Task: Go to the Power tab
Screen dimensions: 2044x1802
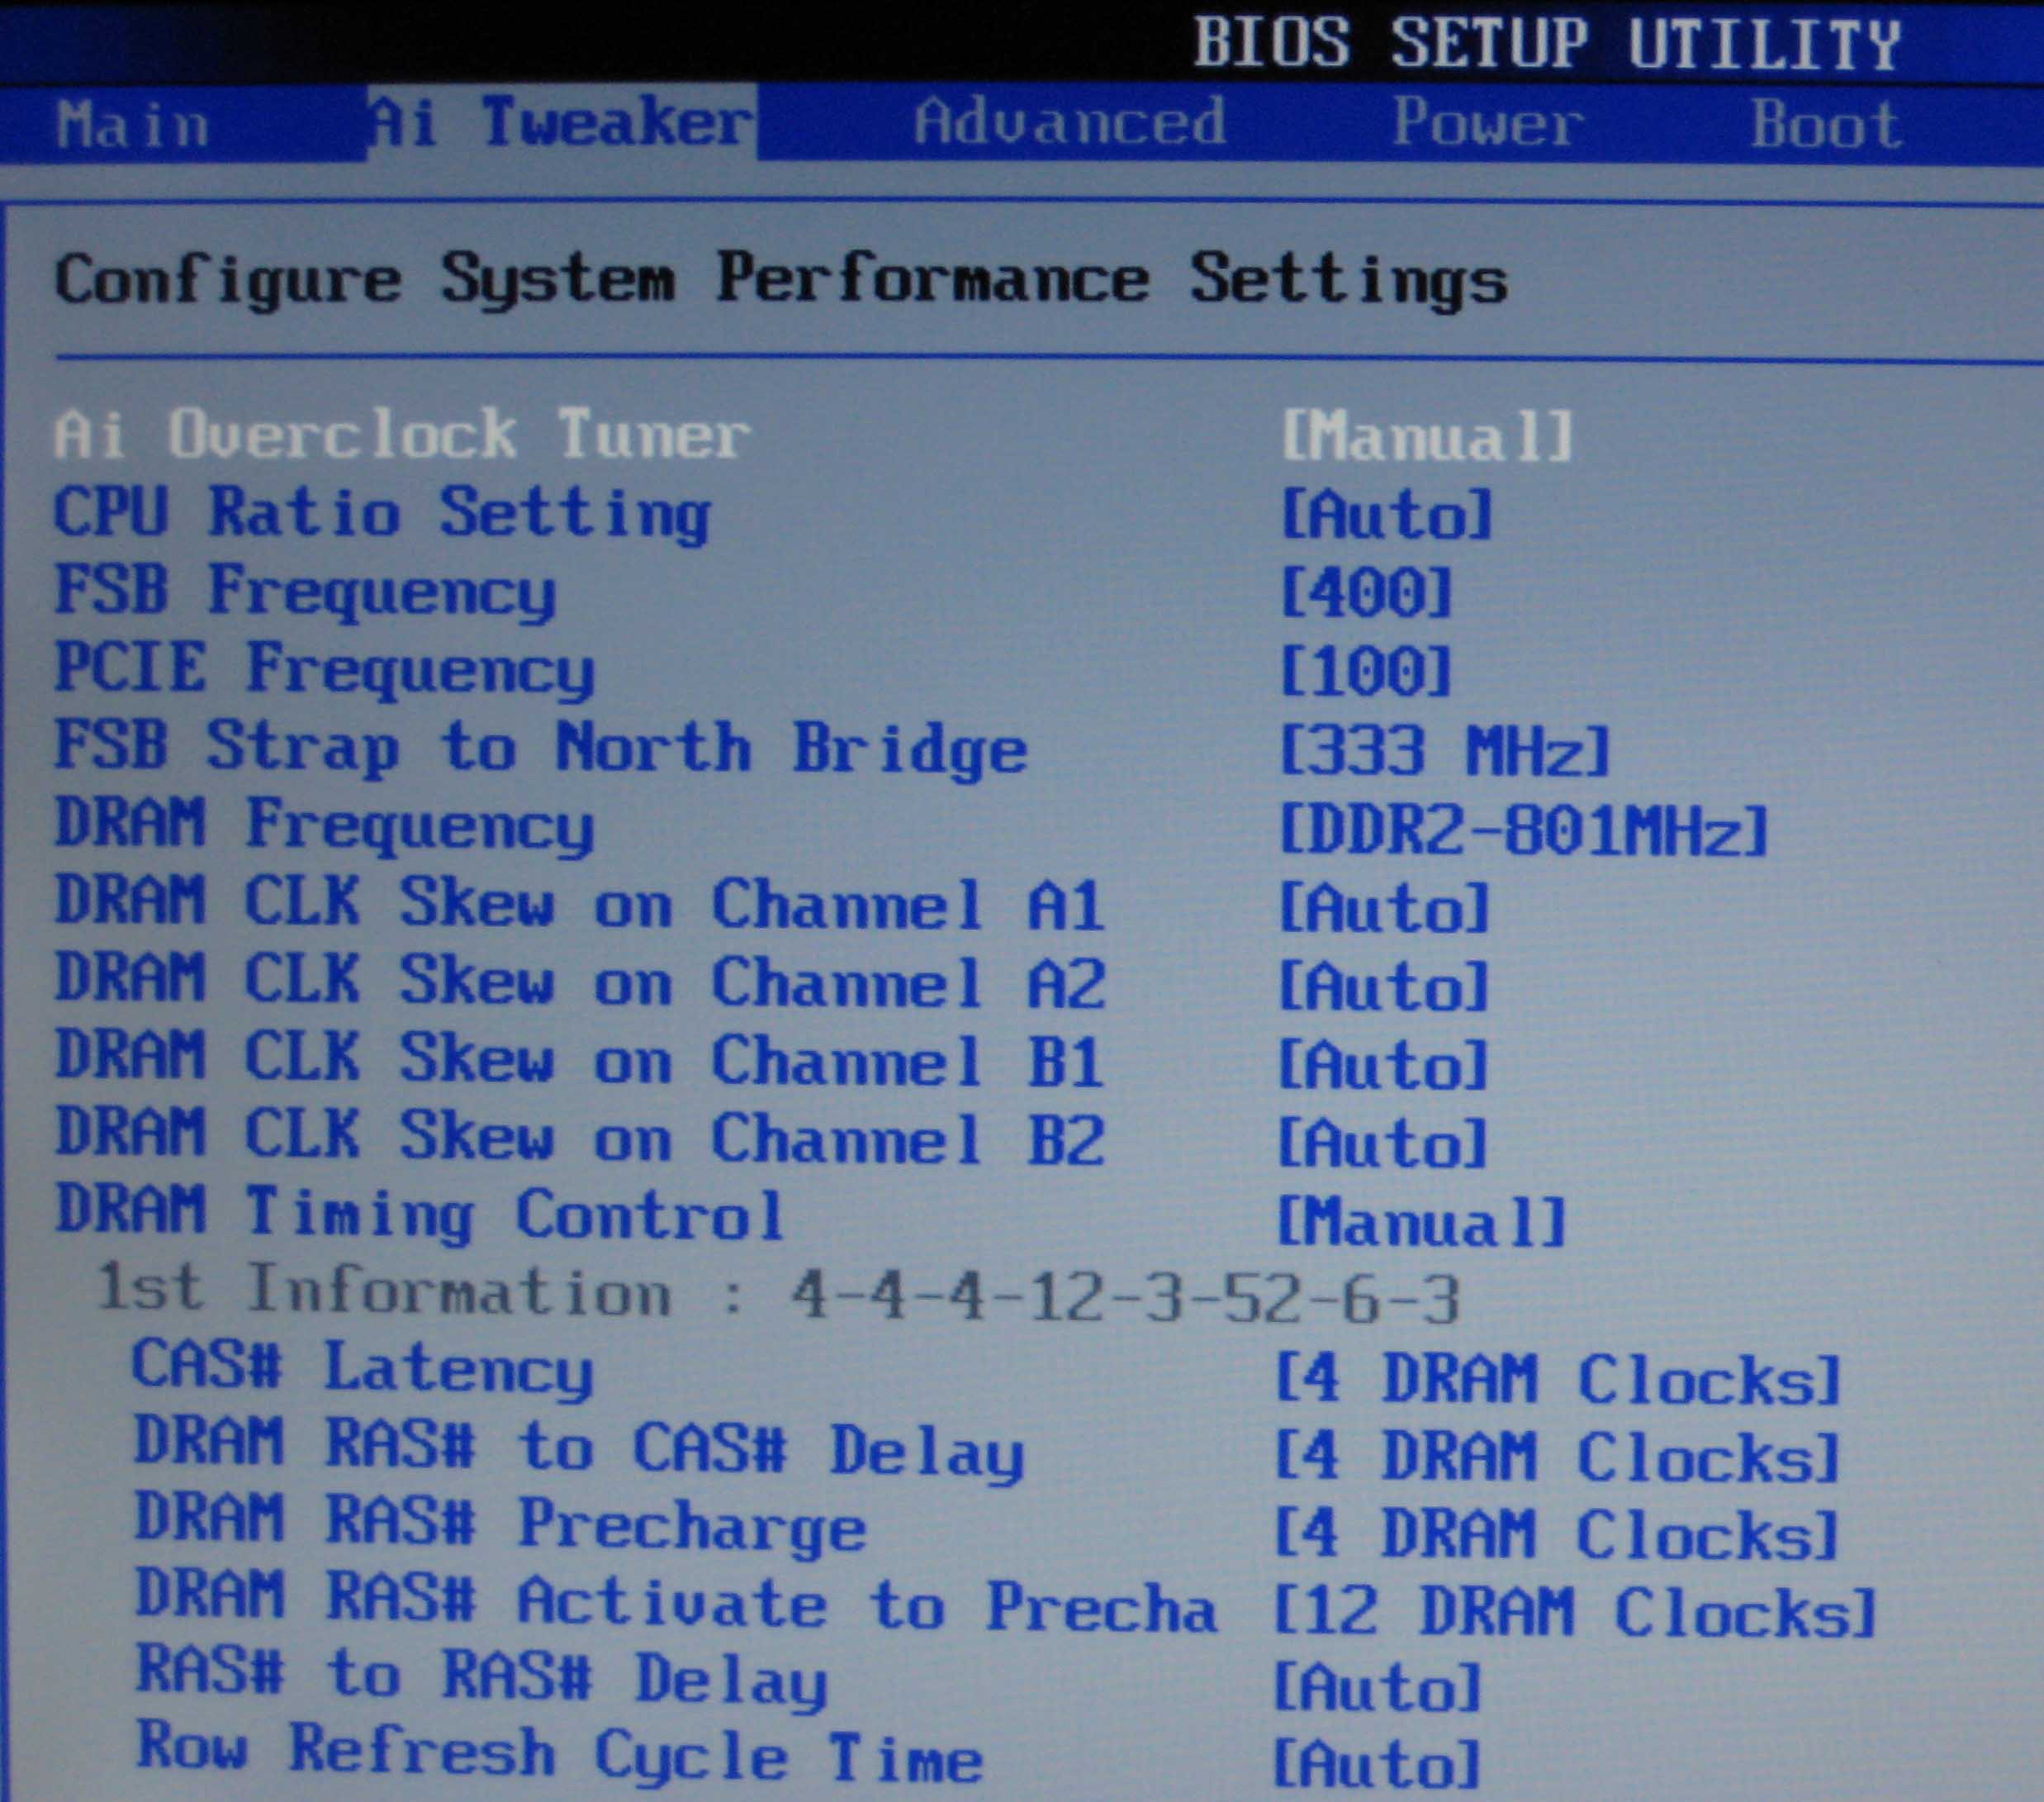Action: coord(1487,122)
